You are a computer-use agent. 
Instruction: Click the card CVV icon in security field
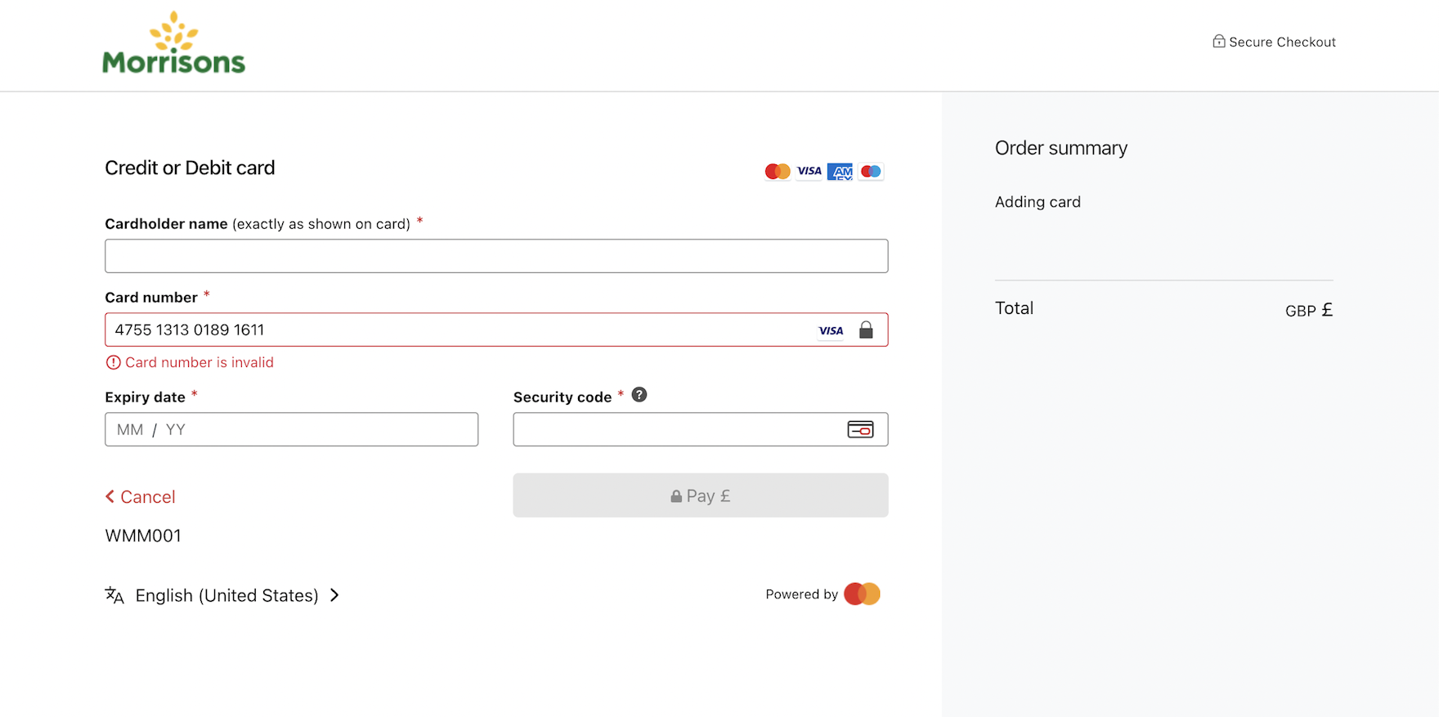pos(860,430)
